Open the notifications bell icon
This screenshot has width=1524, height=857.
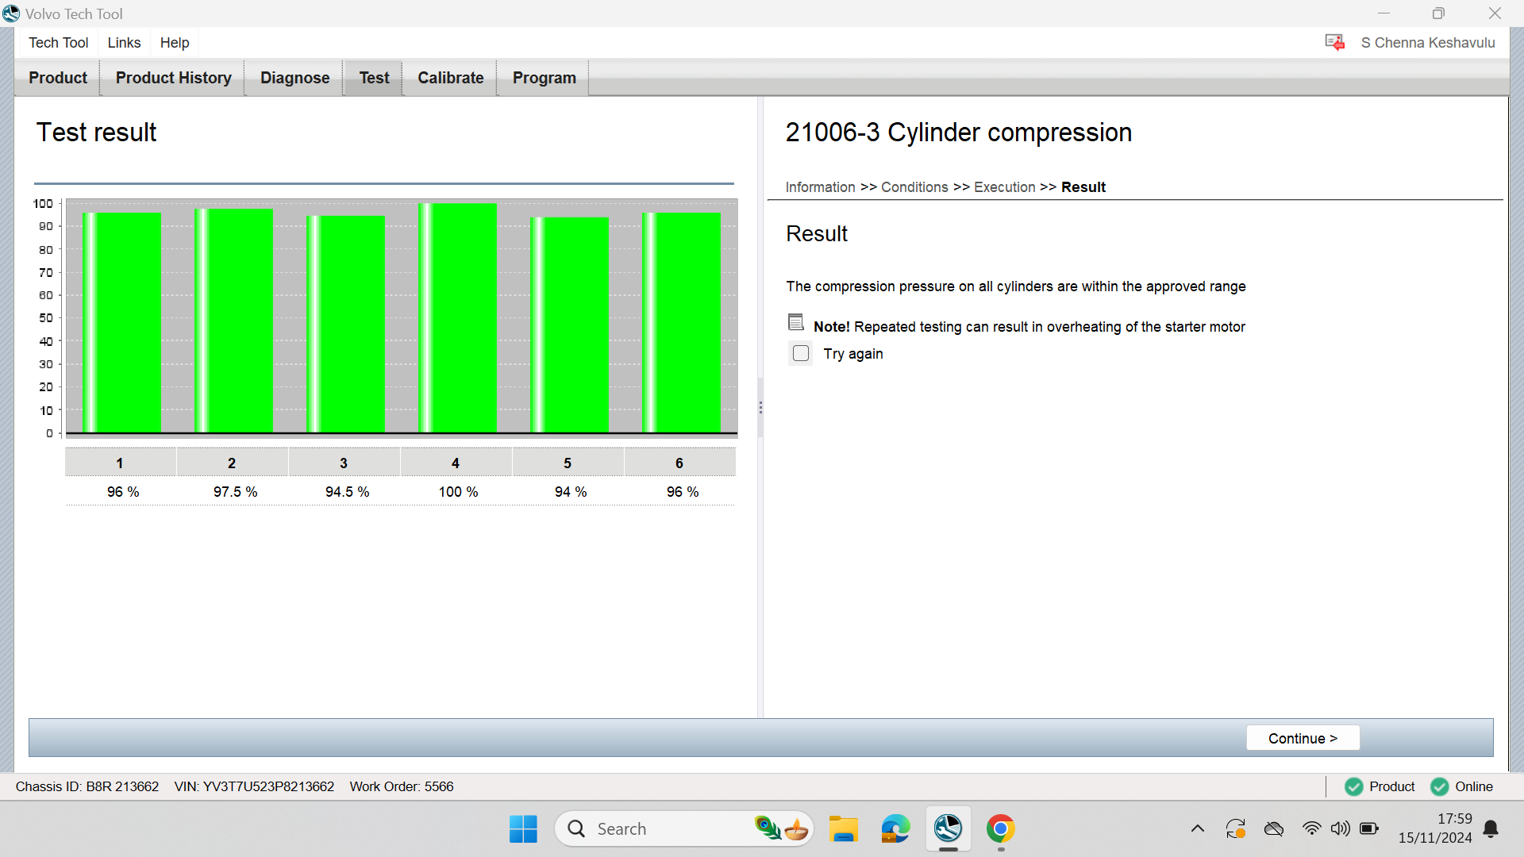pos(1491,829)
